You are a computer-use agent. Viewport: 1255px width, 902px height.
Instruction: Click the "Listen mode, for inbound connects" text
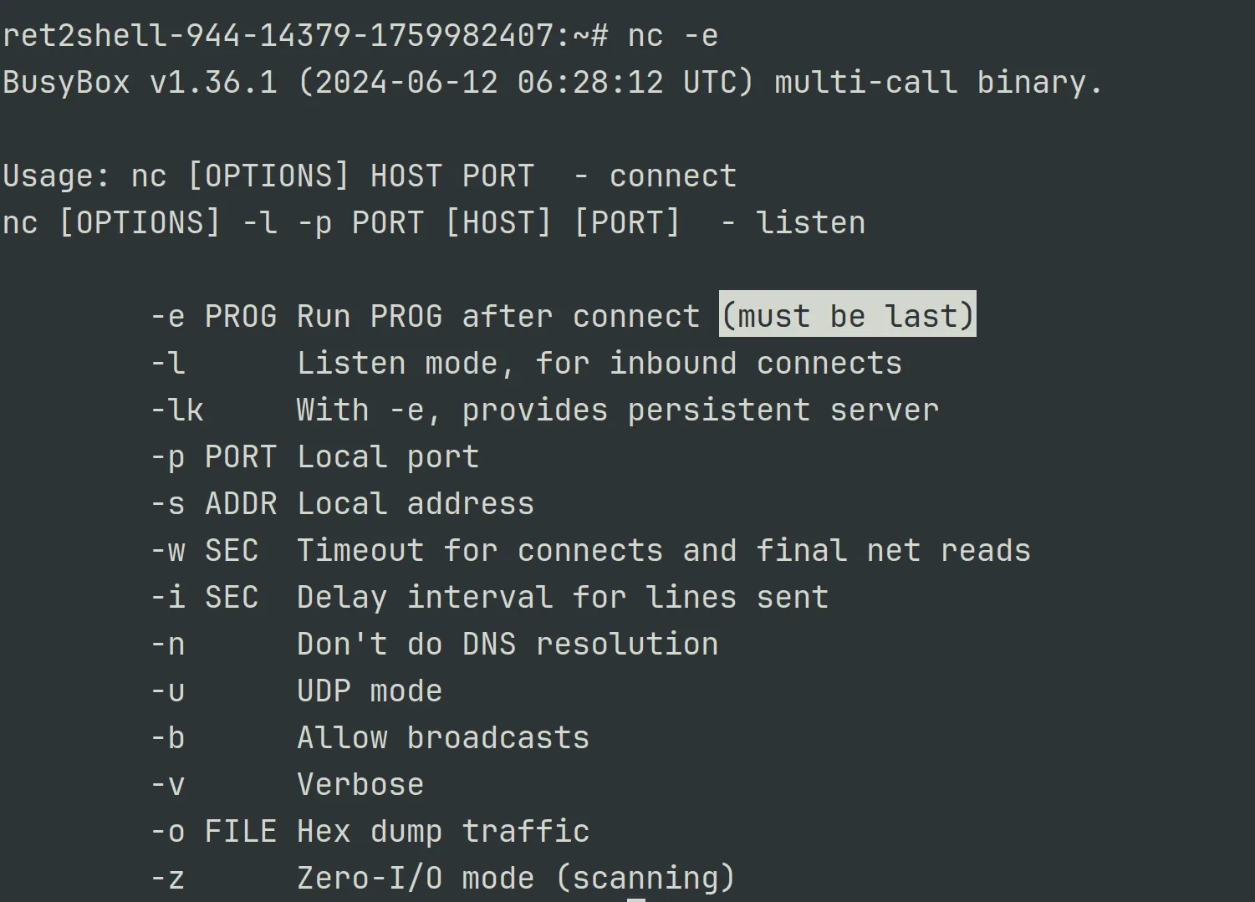point(599,363)
